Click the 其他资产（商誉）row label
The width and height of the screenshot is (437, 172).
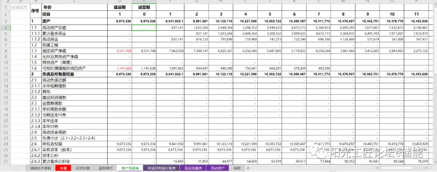point(74,62)
